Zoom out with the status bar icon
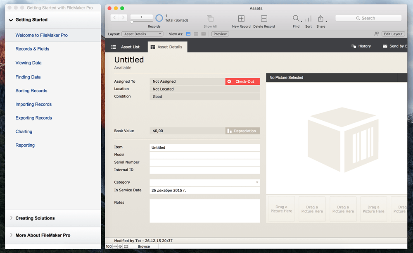This screenshot has height=253, width=413. click(115, 246)
